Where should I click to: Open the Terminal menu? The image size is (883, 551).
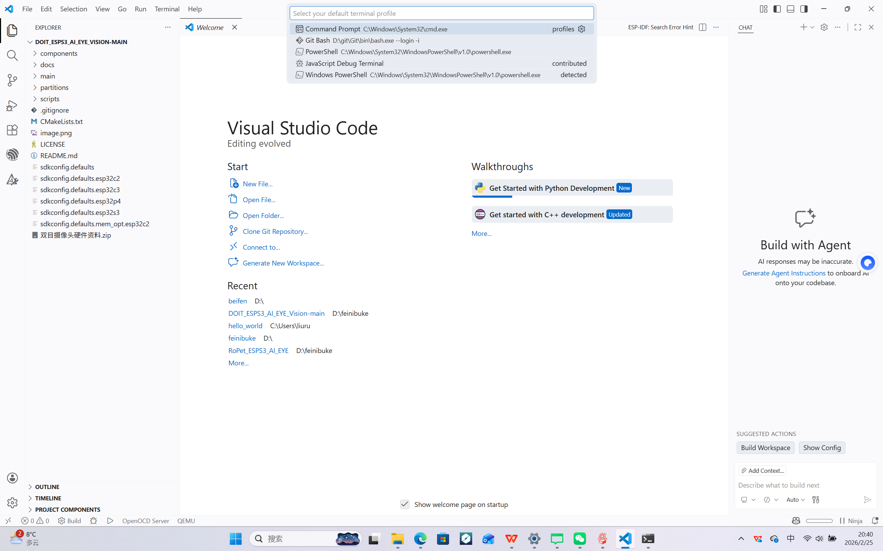(167, 9)
